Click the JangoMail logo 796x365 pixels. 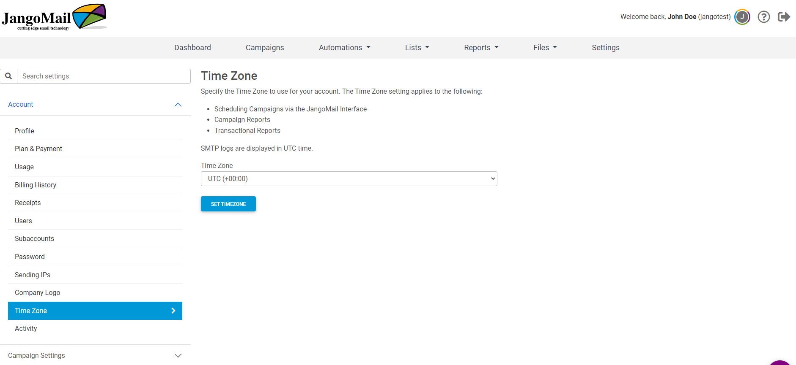(54, 17)
